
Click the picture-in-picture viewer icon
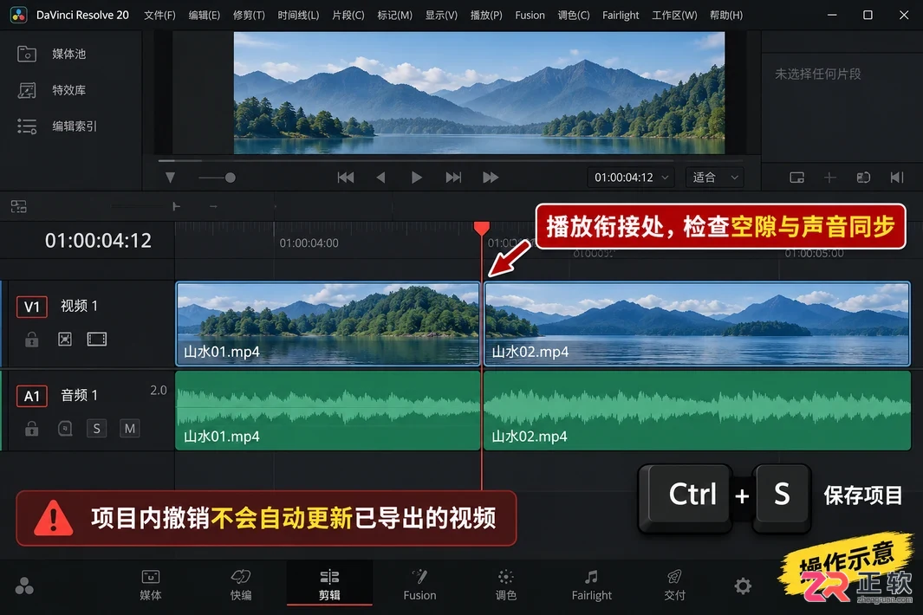point(797,178)
